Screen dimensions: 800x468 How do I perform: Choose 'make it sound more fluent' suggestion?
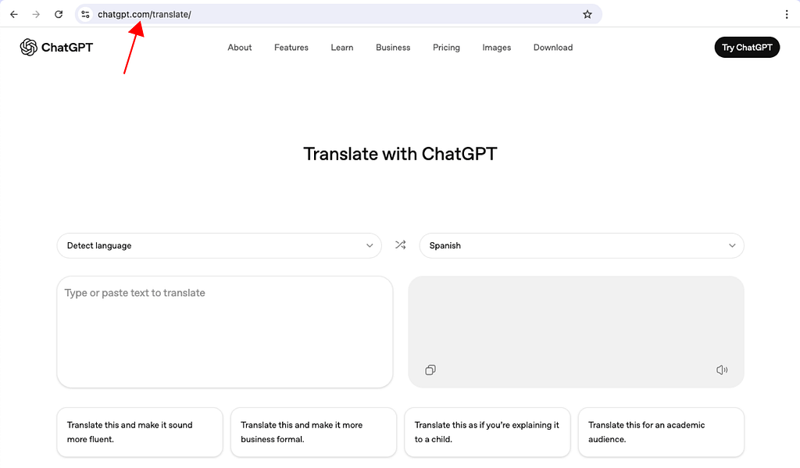[x=140, y=432]
